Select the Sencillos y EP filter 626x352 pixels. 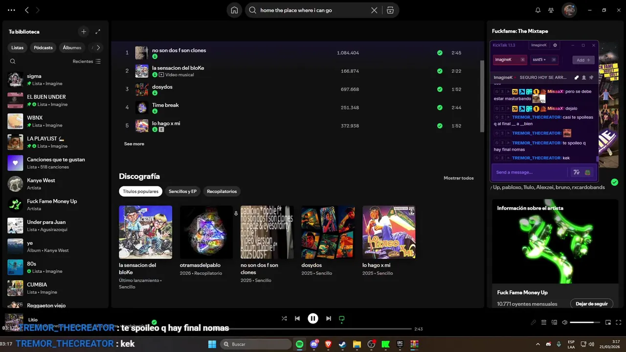coord(182,191)
